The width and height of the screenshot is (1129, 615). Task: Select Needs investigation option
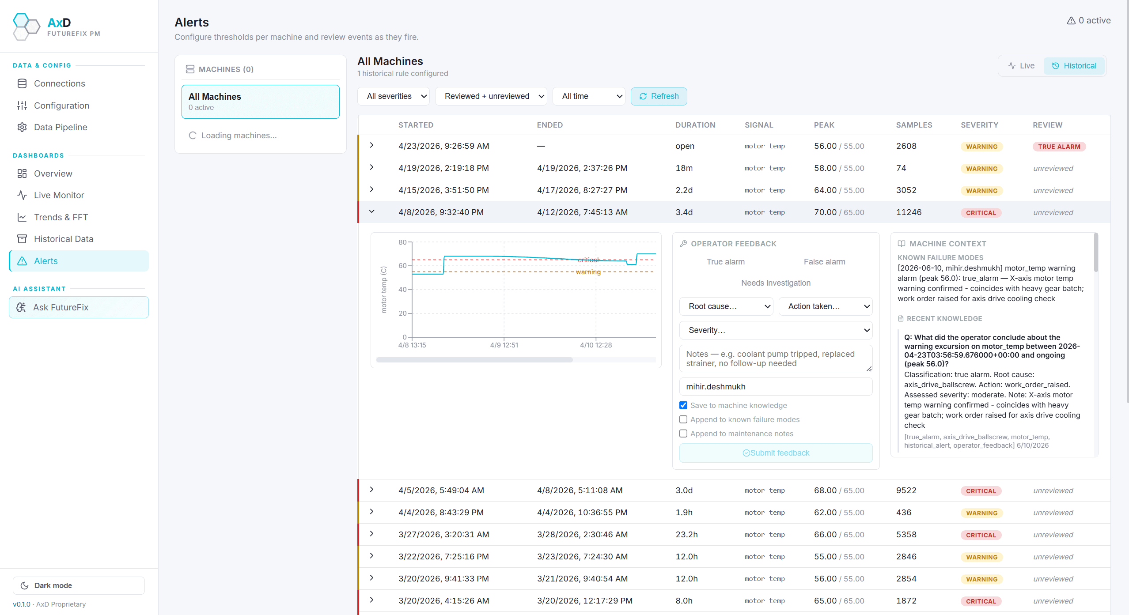(x=776, y=283)
